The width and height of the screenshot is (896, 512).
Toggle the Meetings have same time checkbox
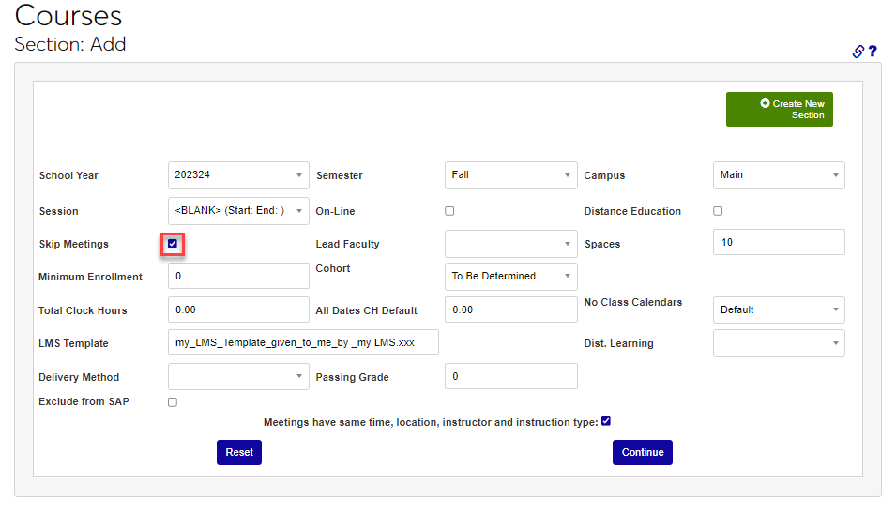click(x=606, y=422)
